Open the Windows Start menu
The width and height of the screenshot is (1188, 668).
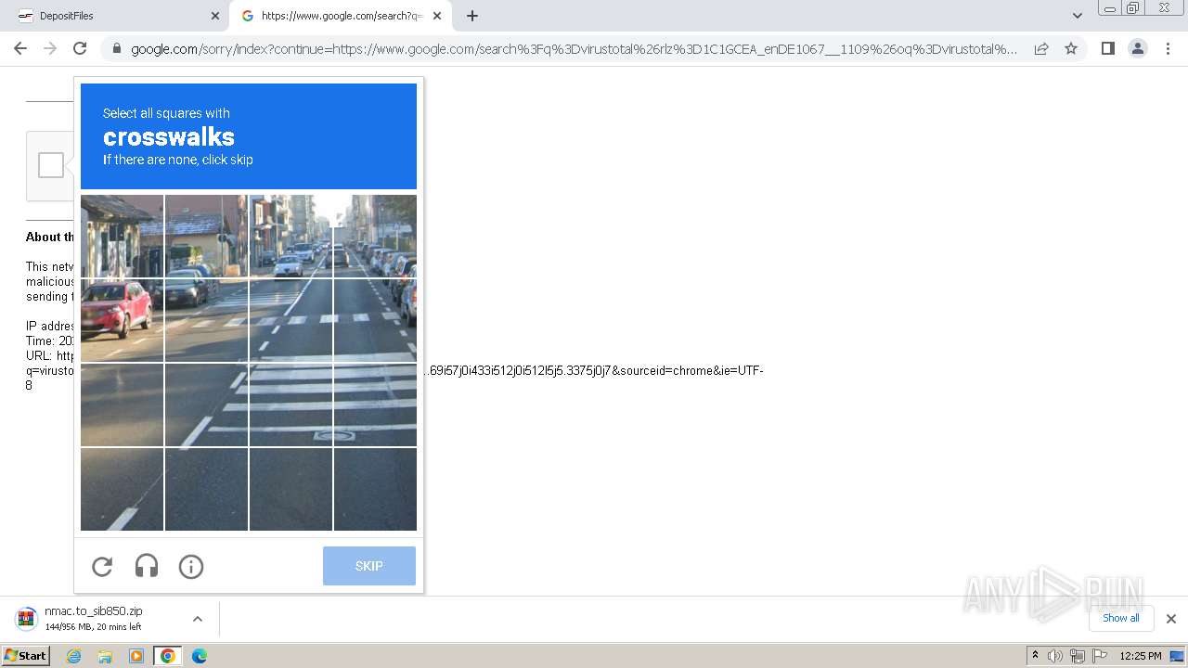(x=25, y=656)
